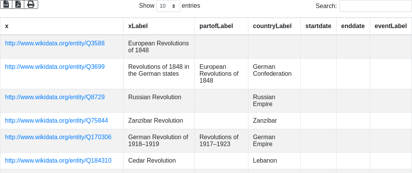Sort by enddate column header
412x173 pixels.
353,26
